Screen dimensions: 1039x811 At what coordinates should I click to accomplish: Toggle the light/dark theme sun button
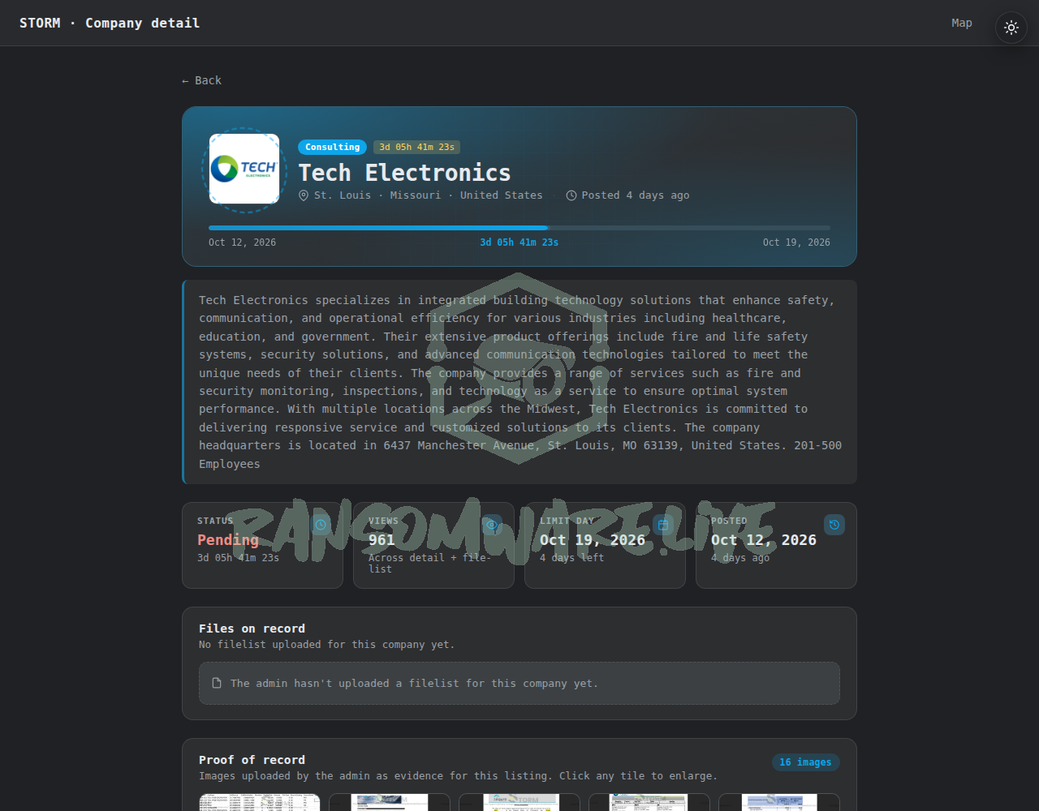[x=1011, y=28]
